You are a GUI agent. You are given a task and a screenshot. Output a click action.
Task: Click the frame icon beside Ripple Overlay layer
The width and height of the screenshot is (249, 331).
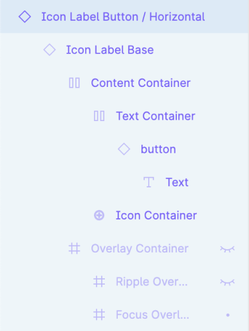point(99,281)
